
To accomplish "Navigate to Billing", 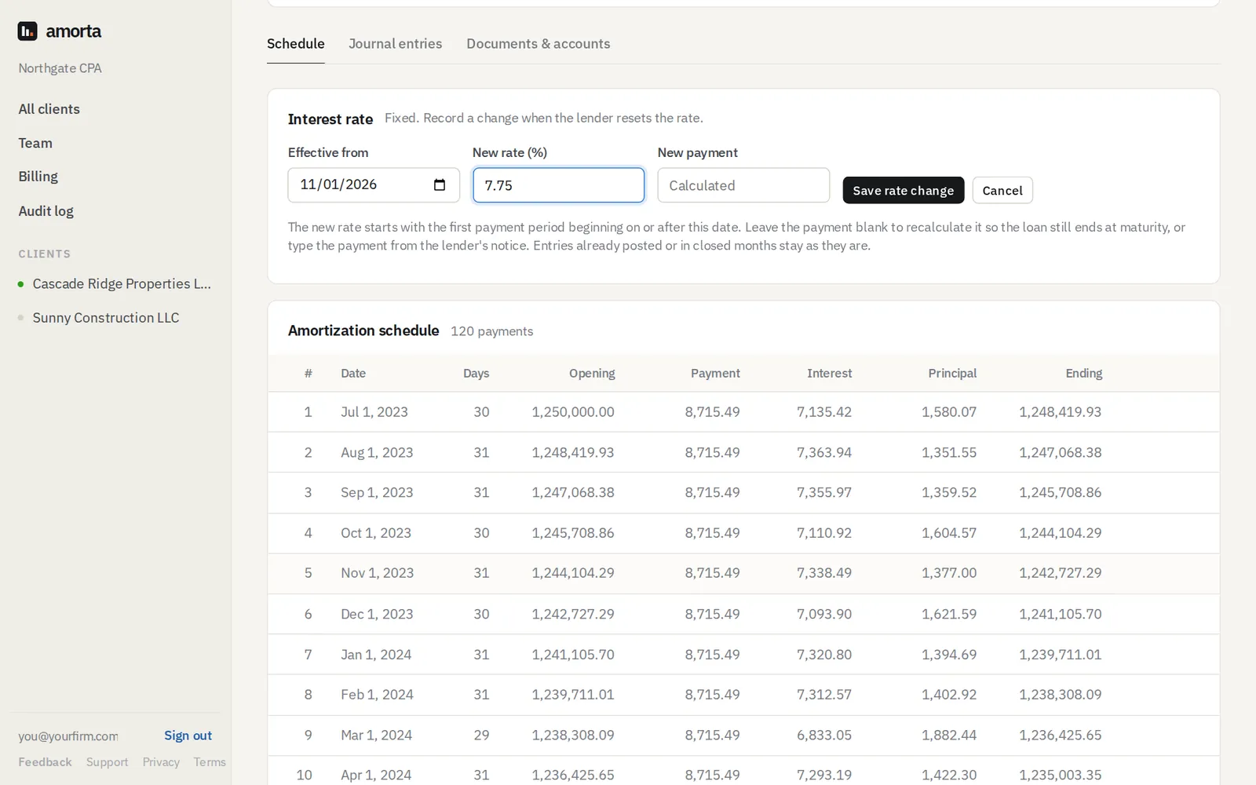I will [x=38, y=177].
